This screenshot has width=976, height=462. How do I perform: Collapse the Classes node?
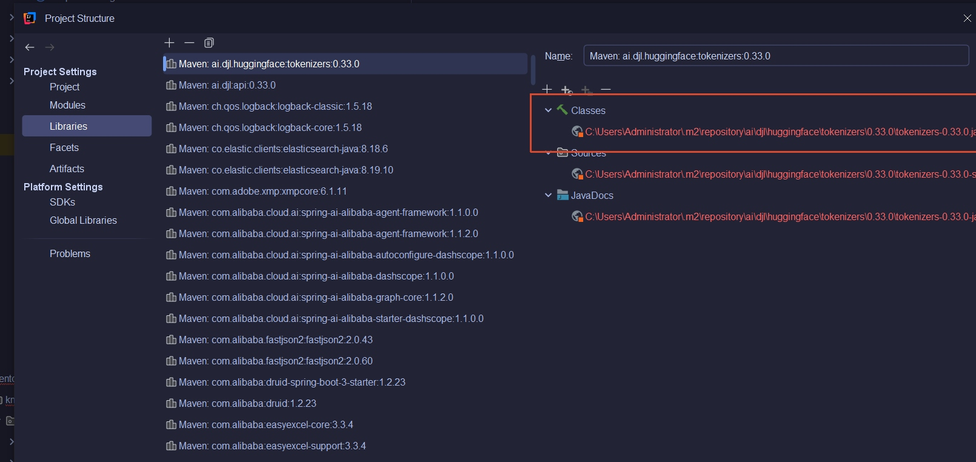(548, 110)
